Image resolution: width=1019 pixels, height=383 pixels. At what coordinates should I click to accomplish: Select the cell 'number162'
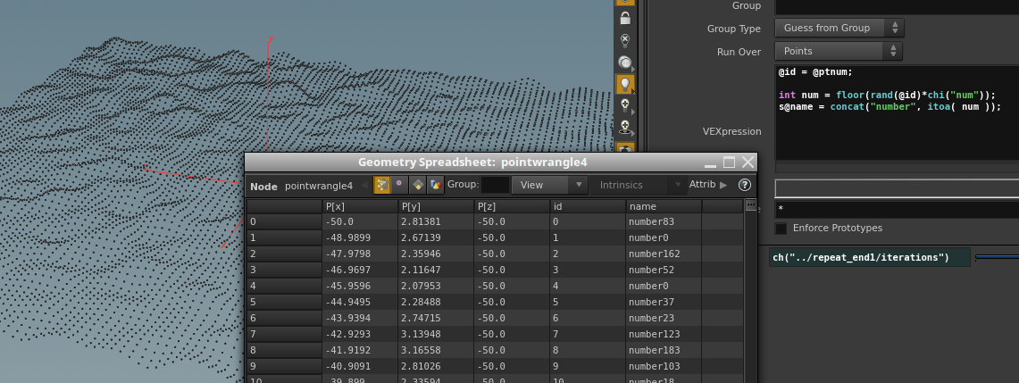coord(664,254)
